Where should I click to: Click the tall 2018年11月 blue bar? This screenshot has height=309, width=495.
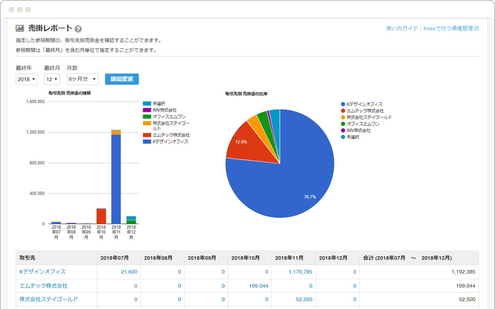point(116,177)
